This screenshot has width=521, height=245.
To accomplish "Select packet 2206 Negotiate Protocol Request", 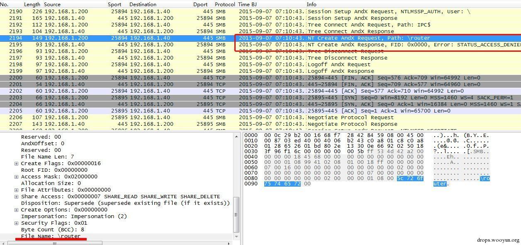I will (260, 118).
